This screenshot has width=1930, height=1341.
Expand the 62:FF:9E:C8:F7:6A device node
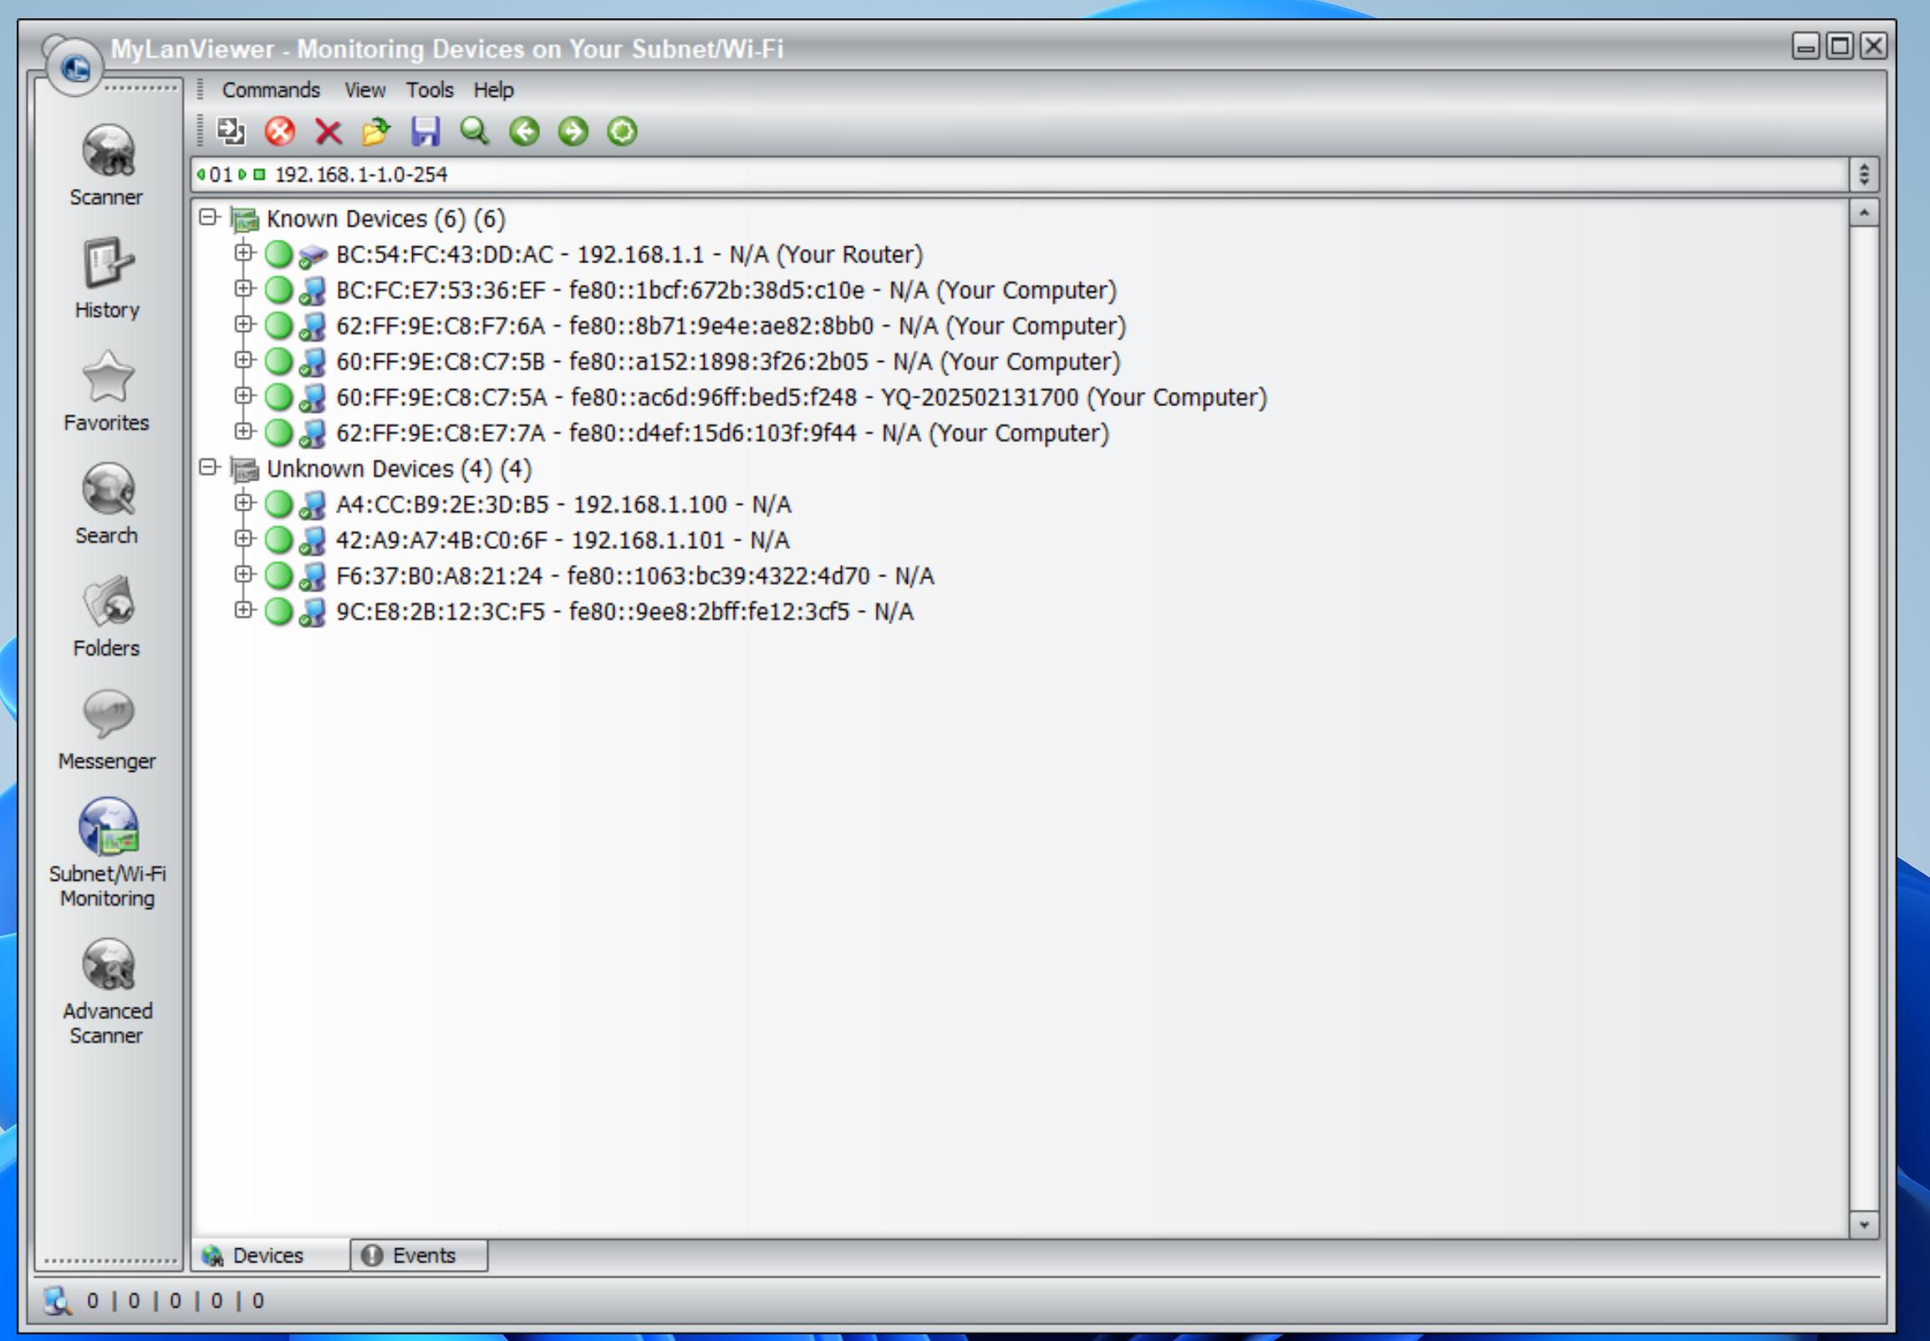point(244,323)
